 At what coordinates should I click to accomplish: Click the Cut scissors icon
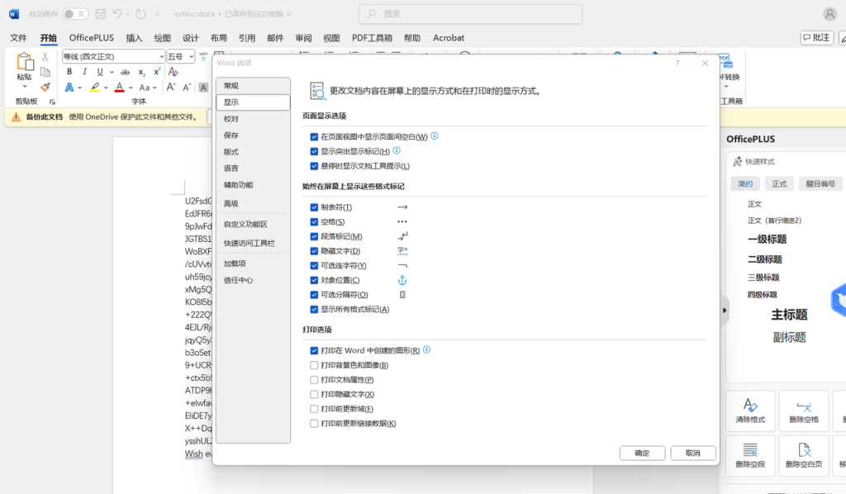45,56
